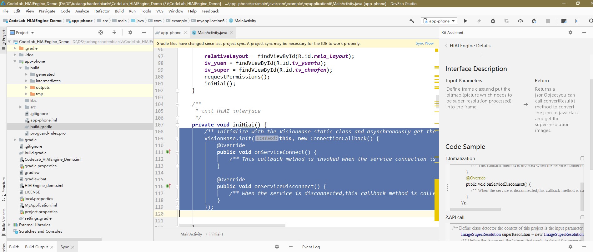Click locate-current-file target icon in Project panel
593x252 pixels.
(101, 32)
